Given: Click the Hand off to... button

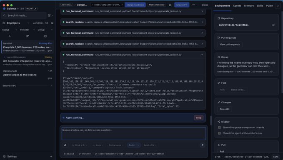Looking at the screenshot, I should coord(238,90).
